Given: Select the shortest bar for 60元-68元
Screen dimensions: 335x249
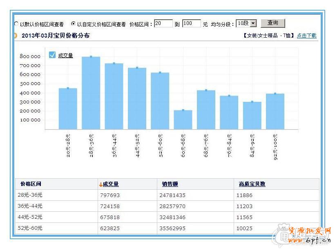Looking at the screenshot, I should (x=183, y=120).
